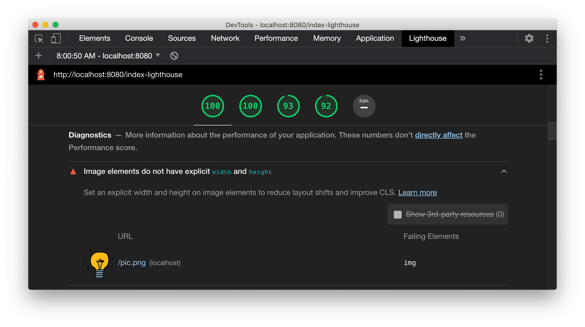This screenshot has height=327, width=585.
Task: Click the Application panel icon
Action: click(x=375, y=38)
